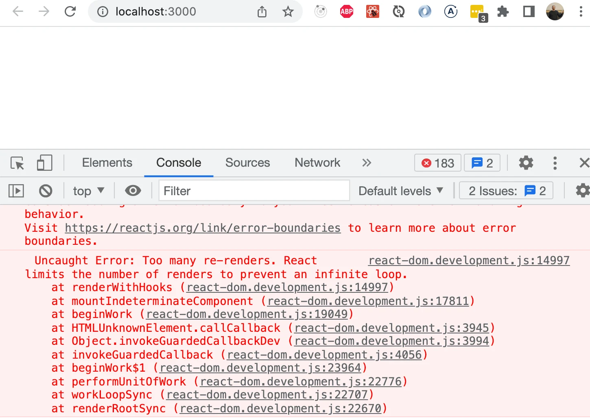The height and width of the screenshot is (418, 590).
Task: Open the Sources tab
Action: point(248,163)
